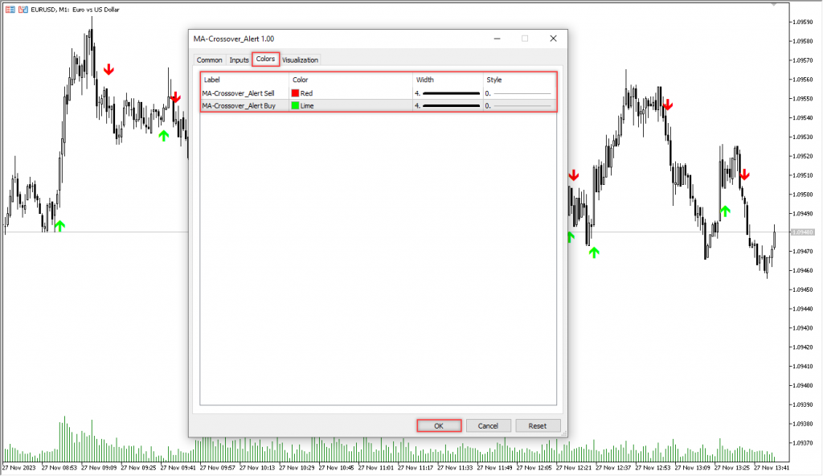Click the green buy arrow near 13:09
Image resolution: width=823 pixels, height=476 pixels.
[725, 211]
